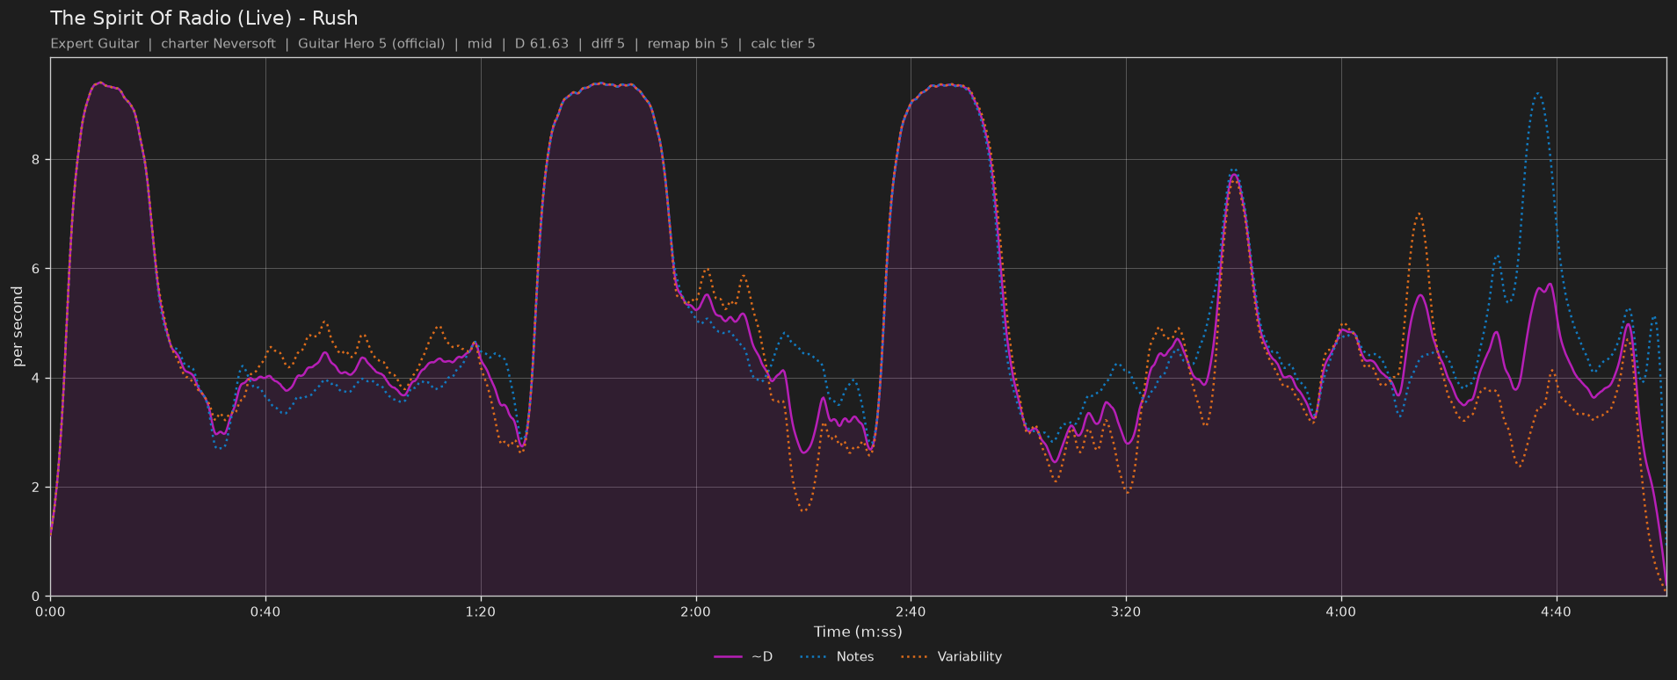Click the 'mid' subtitle text
Screen dimensions: 1677x680
(480, 44)
